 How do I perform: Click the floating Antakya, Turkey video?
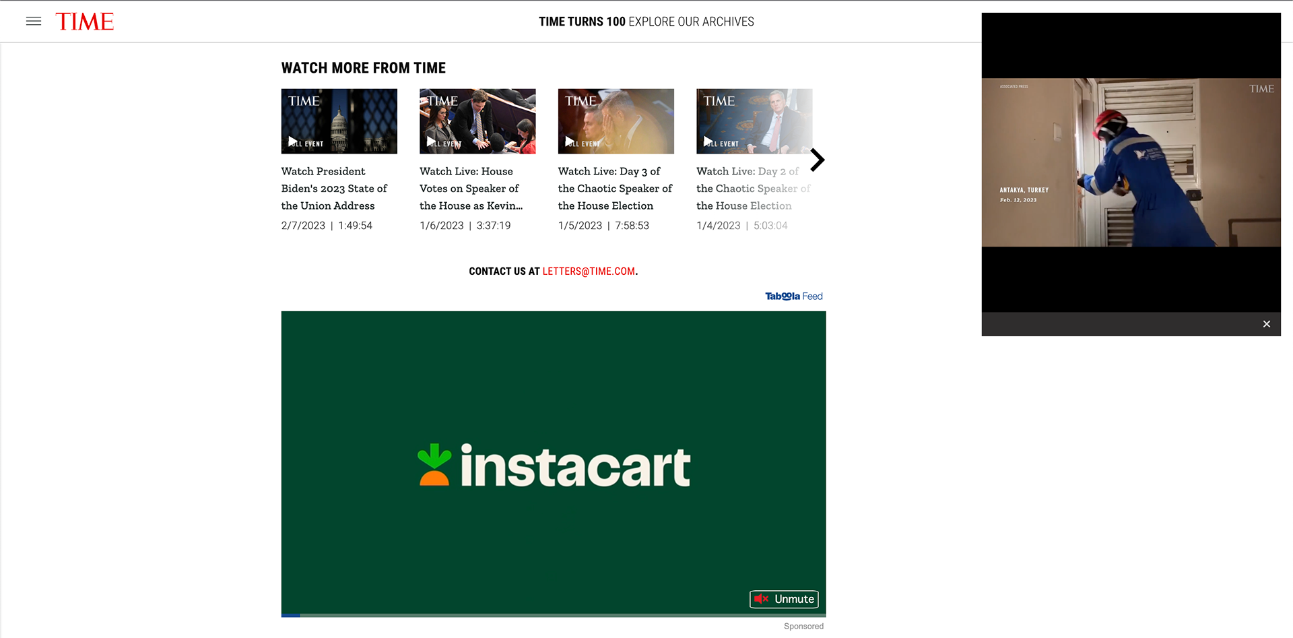tap(1131, 162)
